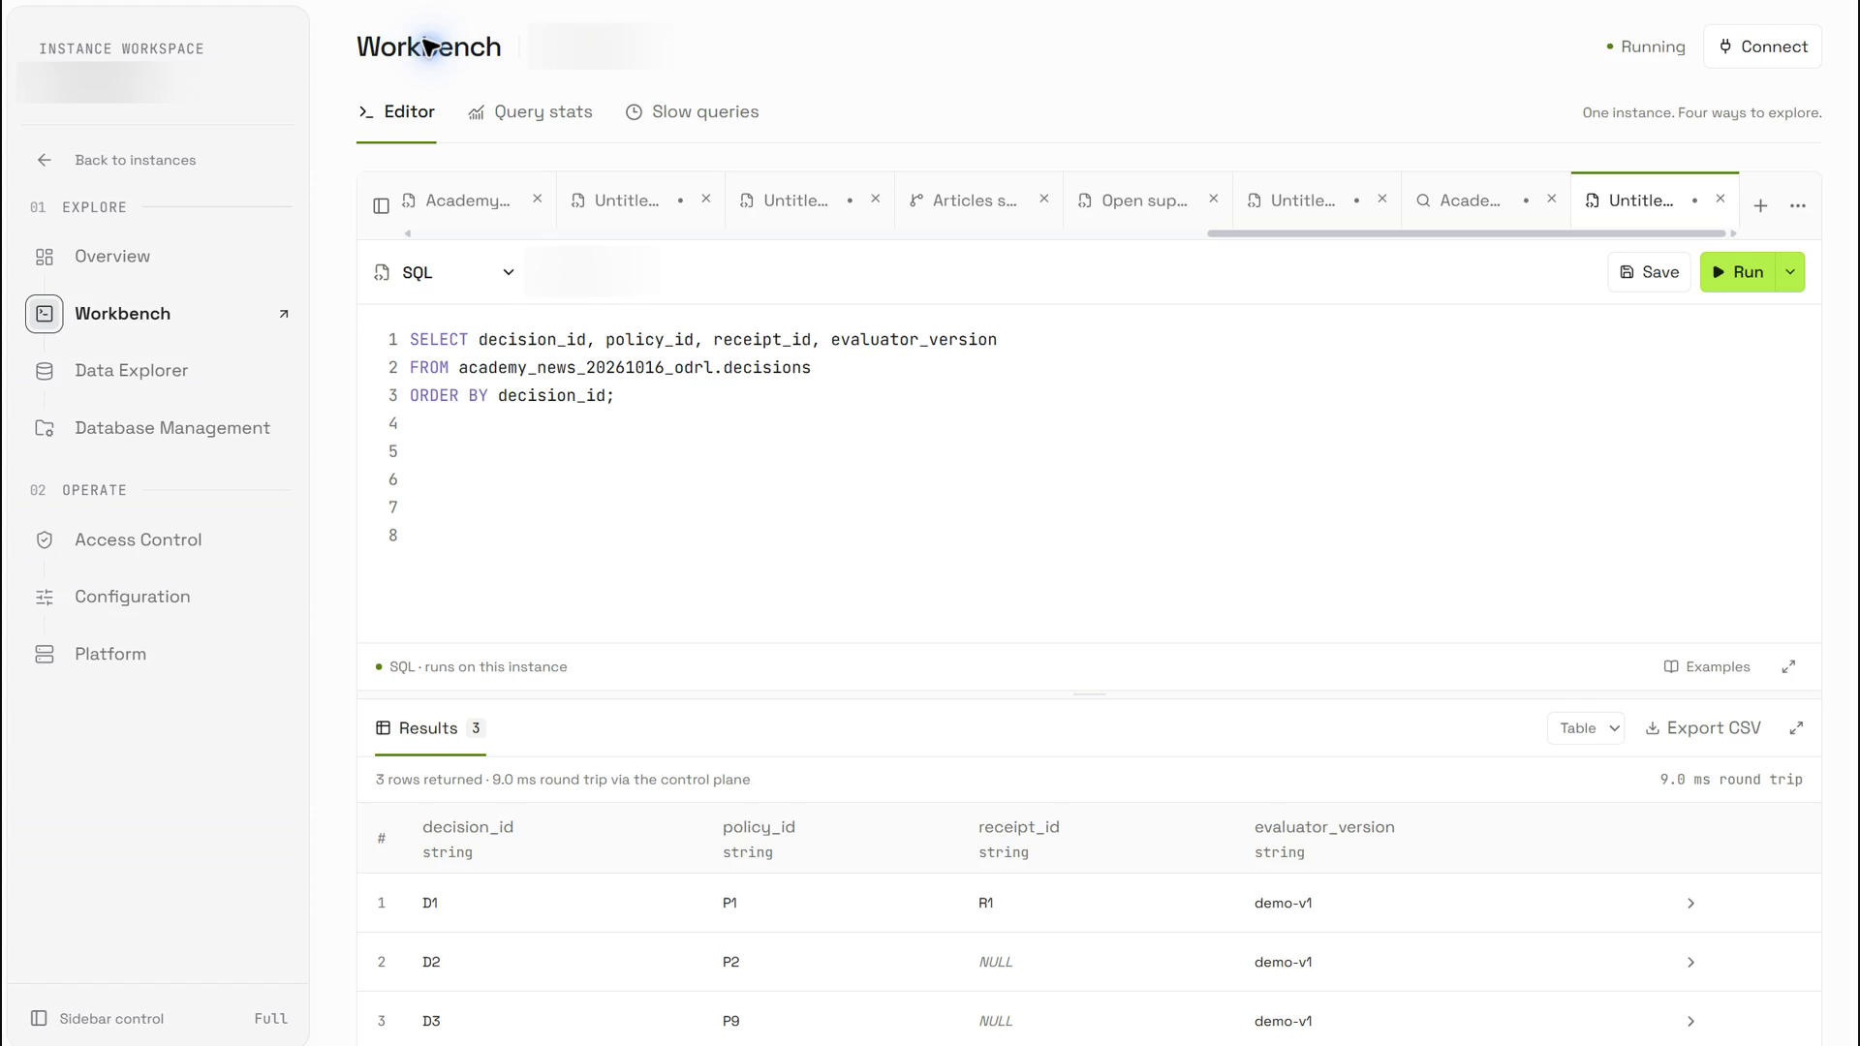Select the P9 policy_id cell
Screen dimensions: 1860x1046
click(x=730, y=1022)
